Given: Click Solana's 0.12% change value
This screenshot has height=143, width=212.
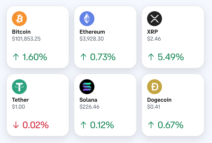Looking at the screenshot, I should click(102, 125).
